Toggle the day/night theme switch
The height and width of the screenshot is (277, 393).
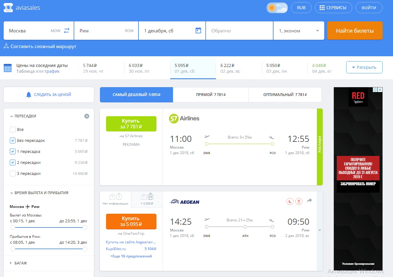pyautogui.click(x=277, y=8)
